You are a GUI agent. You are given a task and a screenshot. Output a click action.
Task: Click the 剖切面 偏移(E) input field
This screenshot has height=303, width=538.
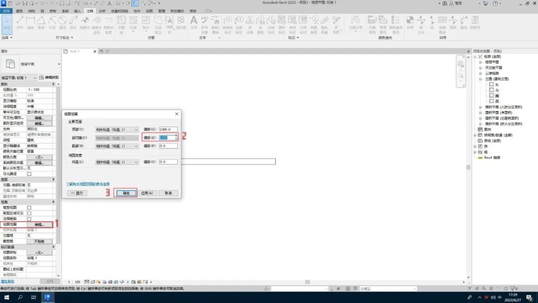[168, 138]
